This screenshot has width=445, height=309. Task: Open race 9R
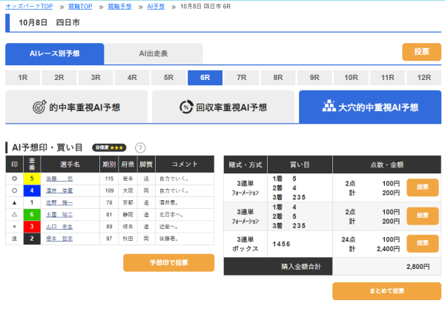[x=314, y=78]
